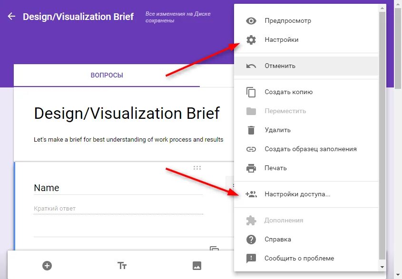
Task: Click the feedback icon beside Сообщить о проблеме
Action: (251, 258)
